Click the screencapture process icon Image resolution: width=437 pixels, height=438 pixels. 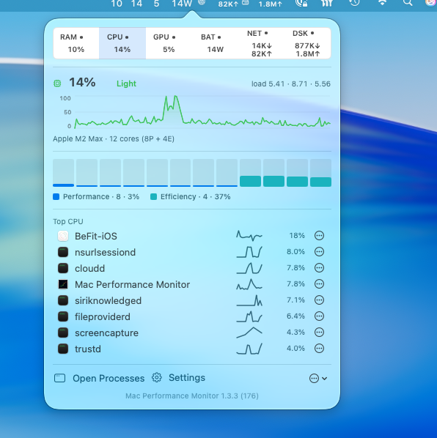[x=63, y=333]
